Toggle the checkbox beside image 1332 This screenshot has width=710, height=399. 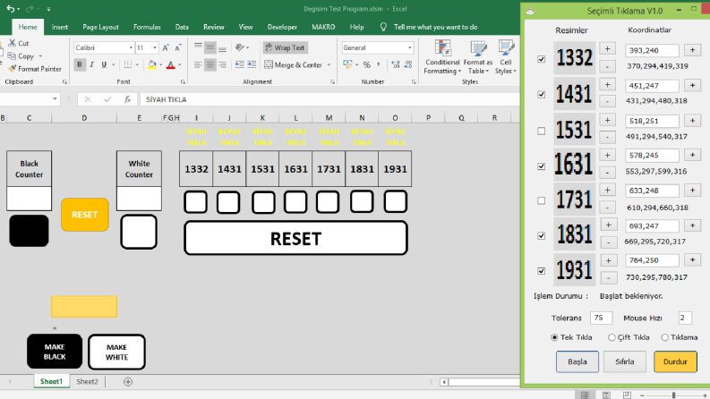click(x=541, y=59)
